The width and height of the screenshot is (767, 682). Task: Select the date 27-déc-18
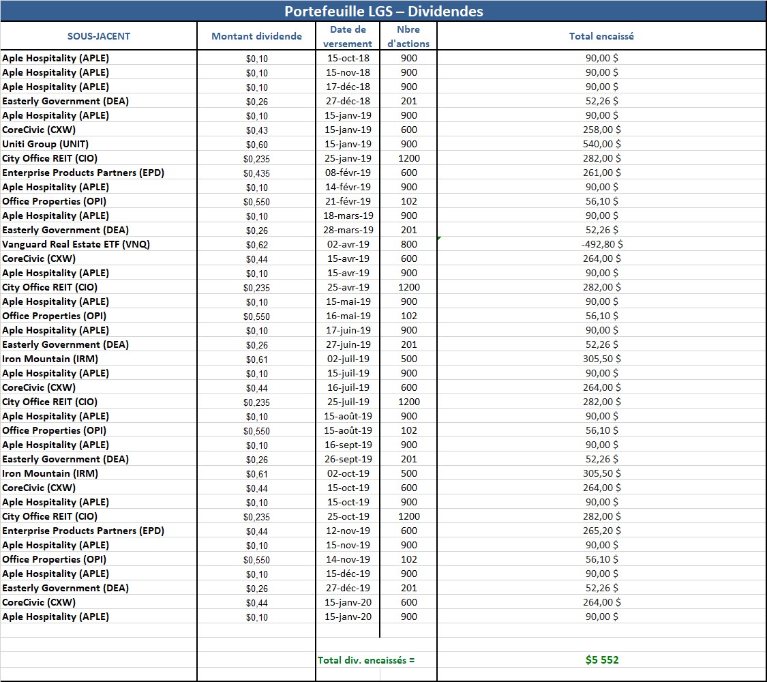(348, 101)
